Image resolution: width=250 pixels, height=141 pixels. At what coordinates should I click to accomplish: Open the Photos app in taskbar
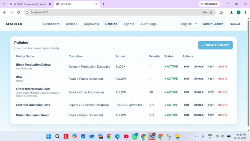(x=83, y=136)
